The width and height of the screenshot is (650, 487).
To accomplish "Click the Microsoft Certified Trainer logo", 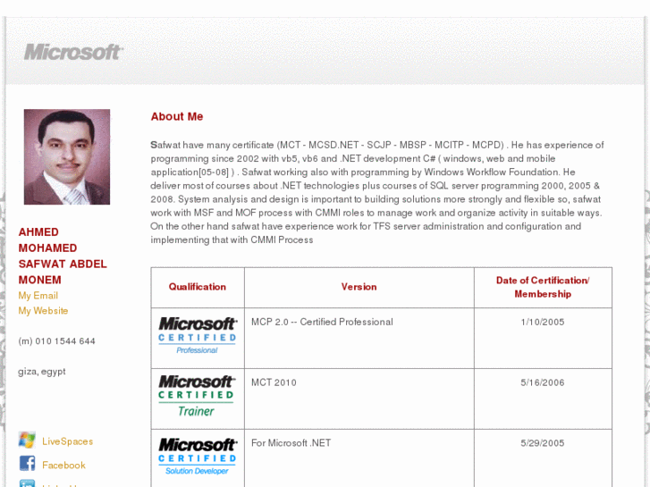I will pyautogui.click(x=197, y=396).
